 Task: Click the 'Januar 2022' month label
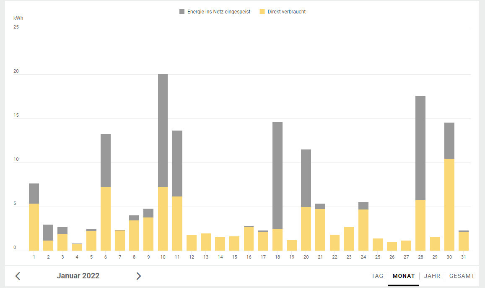(x=78, y=276)
